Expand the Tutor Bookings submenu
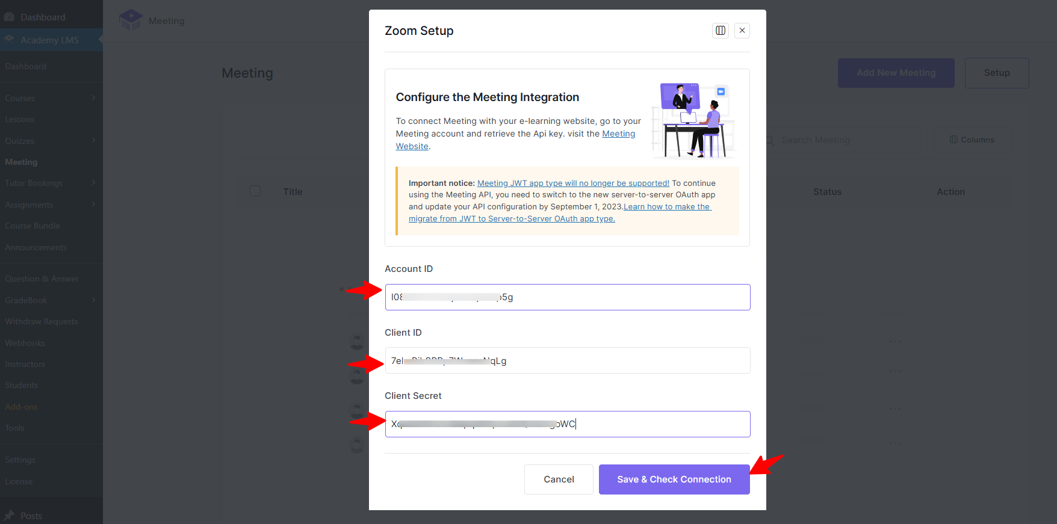The width and height of the screenshot is (1057, 524). [94, 183]
